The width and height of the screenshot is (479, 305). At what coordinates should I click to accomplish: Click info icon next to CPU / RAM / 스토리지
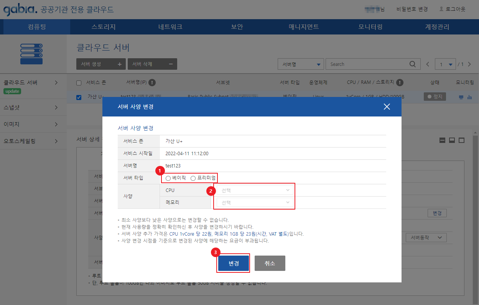[x=400, y=82]
